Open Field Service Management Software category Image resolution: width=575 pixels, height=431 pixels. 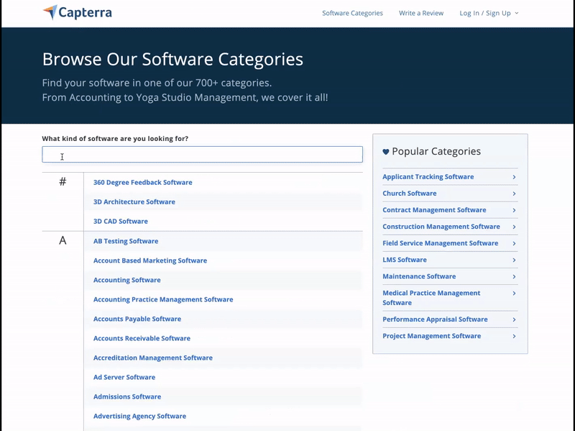click(440, 243)
